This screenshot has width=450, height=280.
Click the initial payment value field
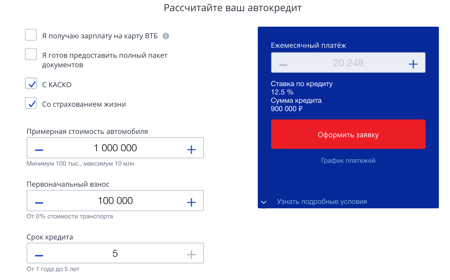115,201
